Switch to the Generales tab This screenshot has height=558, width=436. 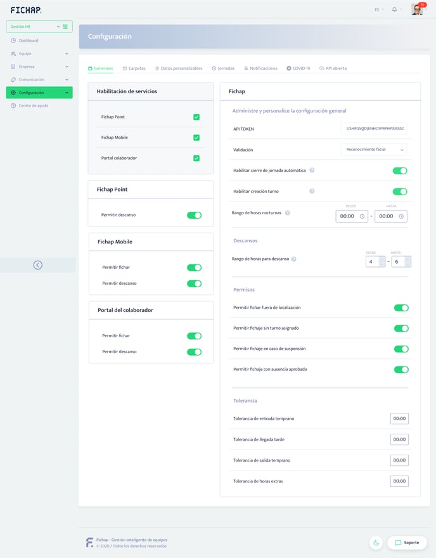[101, 68]
